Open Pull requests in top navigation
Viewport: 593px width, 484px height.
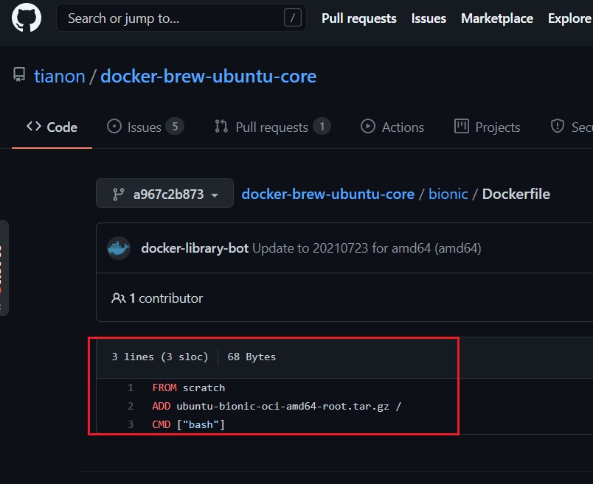point(358,18)
